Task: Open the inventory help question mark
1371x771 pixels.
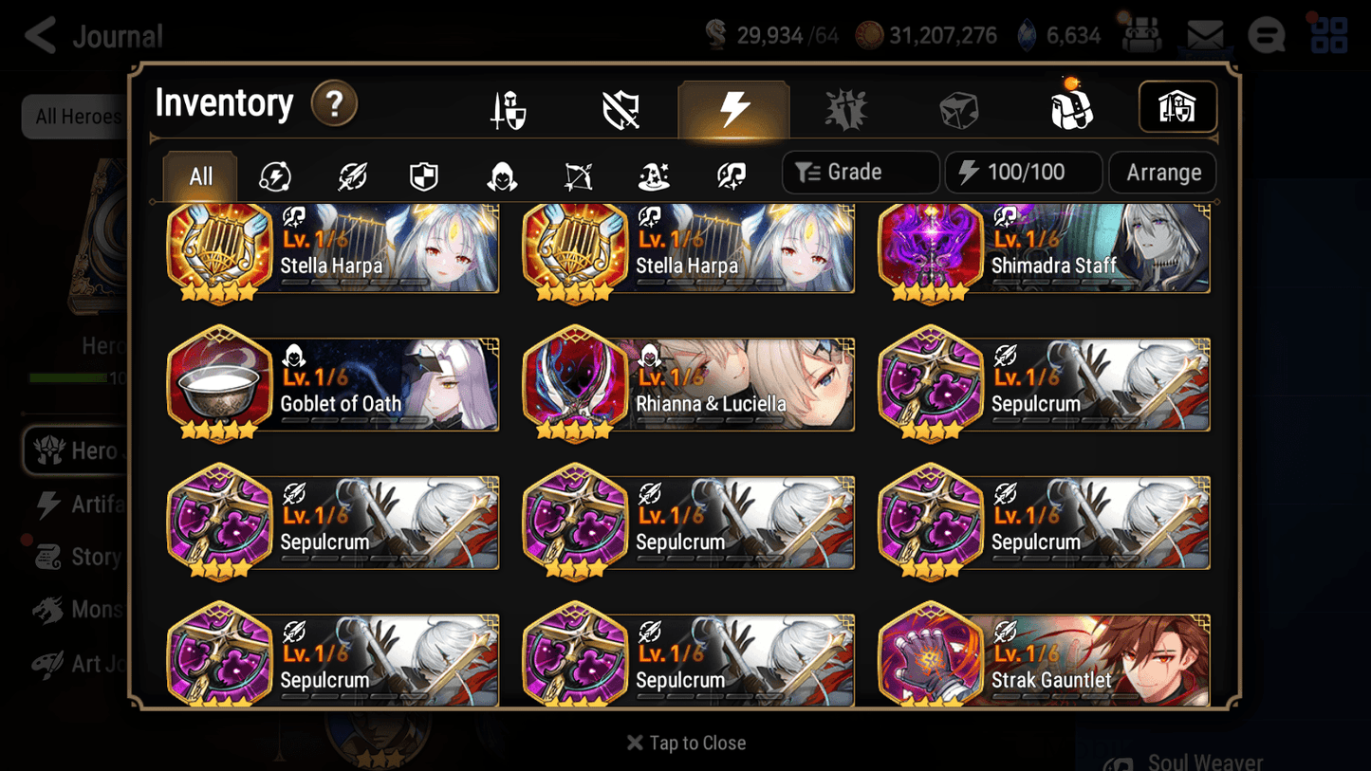Action: click(x=334, y=103)
